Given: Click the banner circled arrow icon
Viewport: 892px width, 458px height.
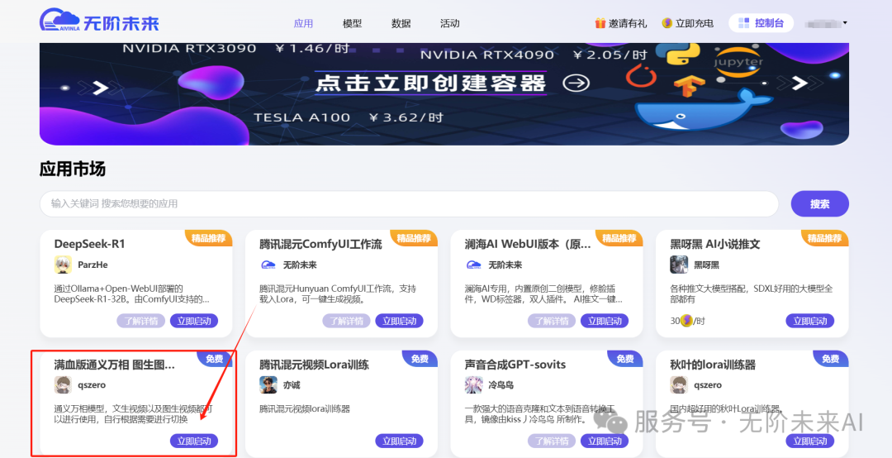Looking at the screenshot, I should click(x=576, y=83).
